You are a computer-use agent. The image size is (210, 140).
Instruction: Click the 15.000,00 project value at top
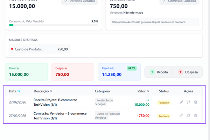coord(22,6)
